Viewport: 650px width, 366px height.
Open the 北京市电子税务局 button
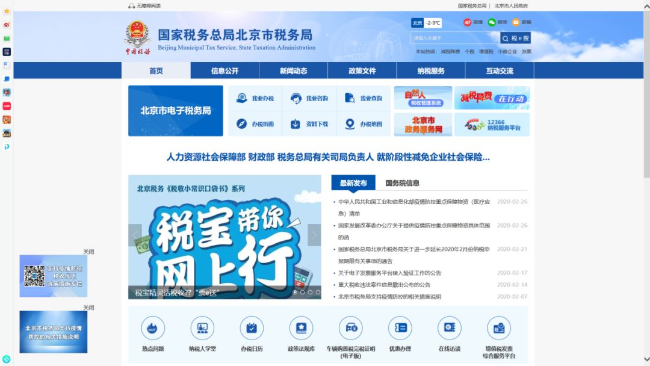pyautogui.click(x=176, y=111)
